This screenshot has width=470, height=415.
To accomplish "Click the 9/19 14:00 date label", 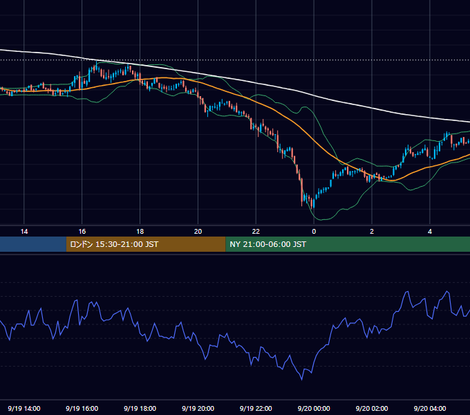I will pyautogui.click(x=24, y=408).
